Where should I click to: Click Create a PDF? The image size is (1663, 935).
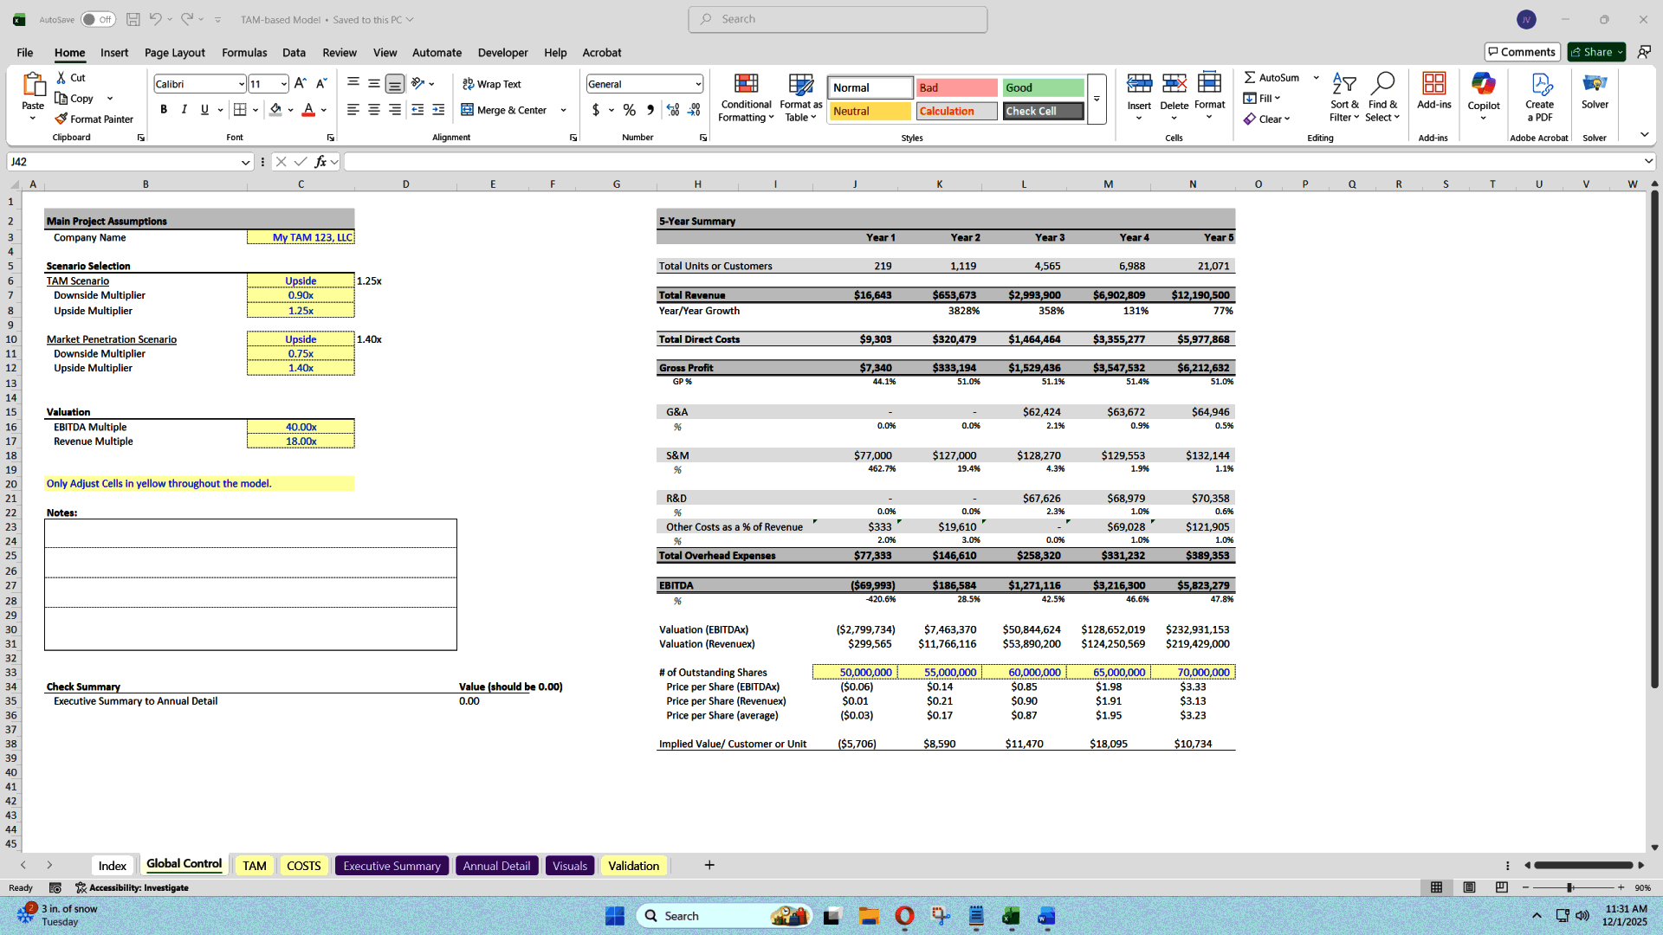(1539, 97)
